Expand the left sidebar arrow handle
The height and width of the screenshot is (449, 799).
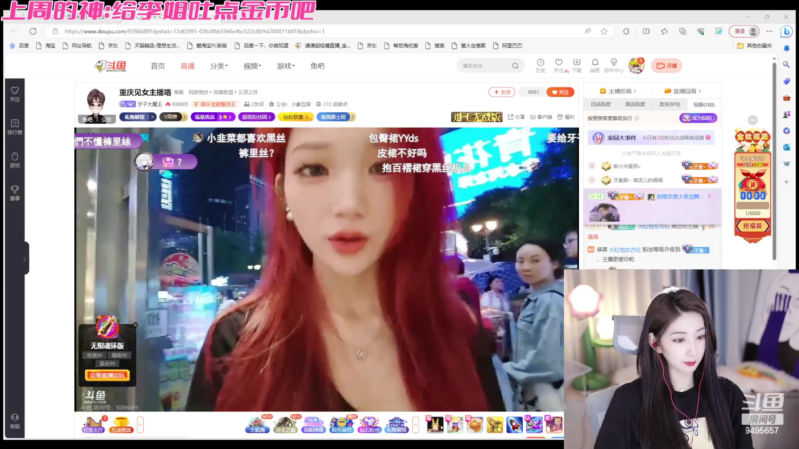click(x=25, y=259)
